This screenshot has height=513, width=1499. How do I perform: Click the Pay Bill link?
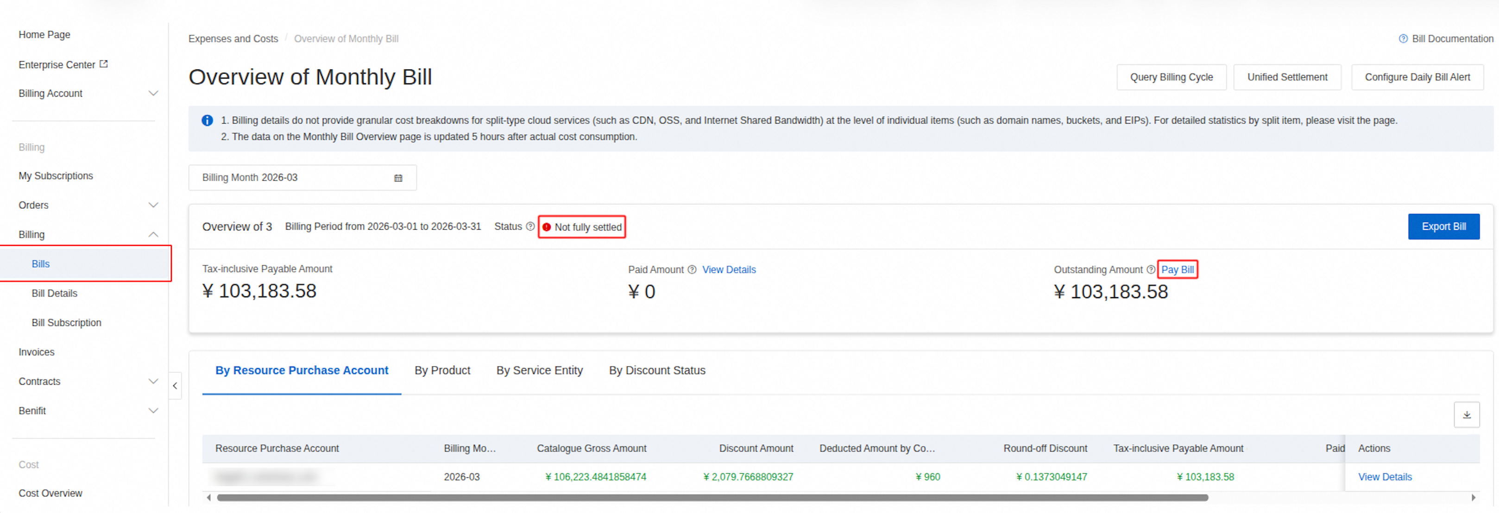point(1177,270)
